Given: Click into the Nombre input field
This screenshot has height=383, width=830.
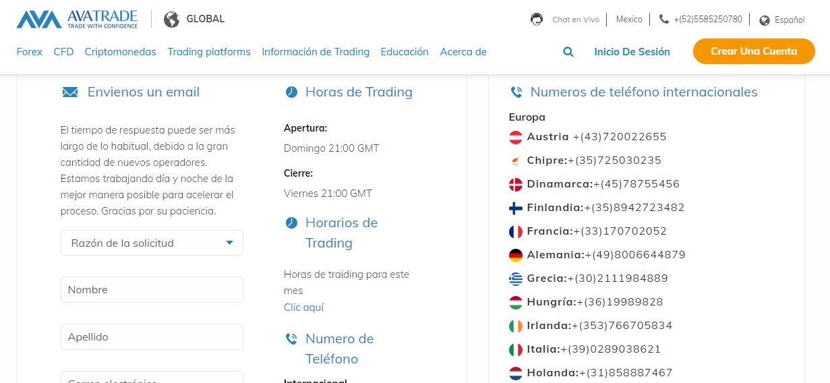Looking at the screenshot, I should 152,290.
